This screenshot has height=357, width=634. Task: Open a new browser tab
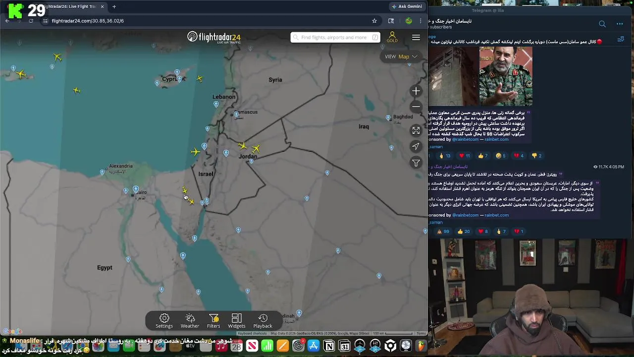(x=114, y=6)
